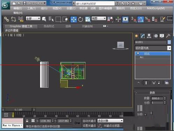Viewport: 174px width, 131px height.
Task: Undo using the curved back arrow
Action: (x=30, y=3)
